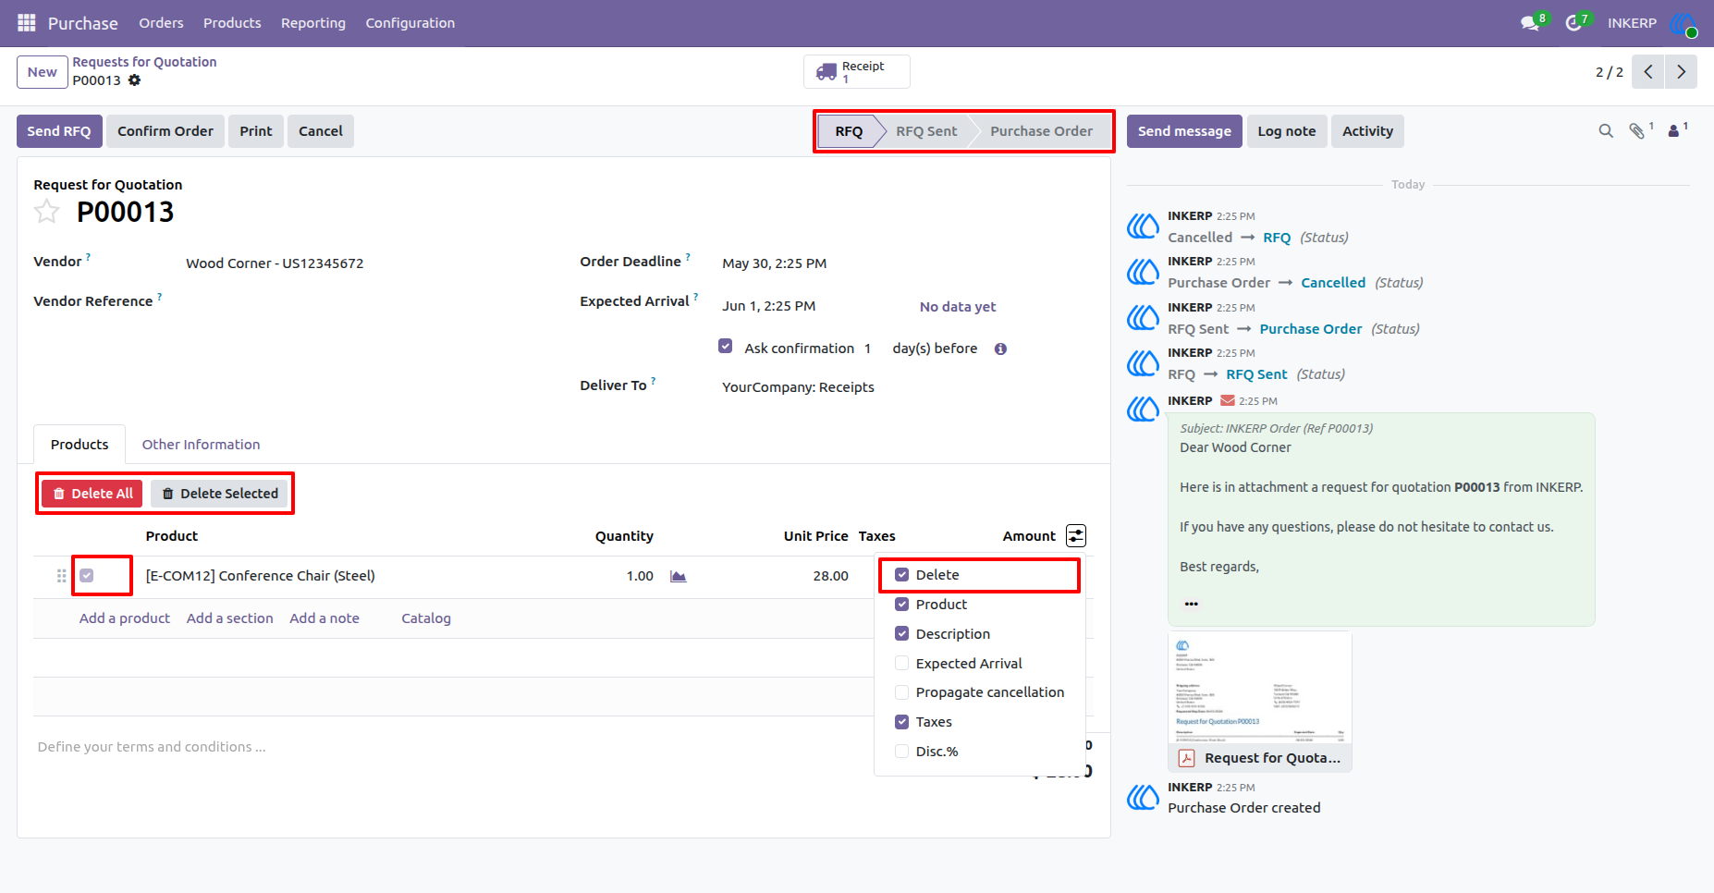Click the Confirm Order button

(x=165, y=131)
